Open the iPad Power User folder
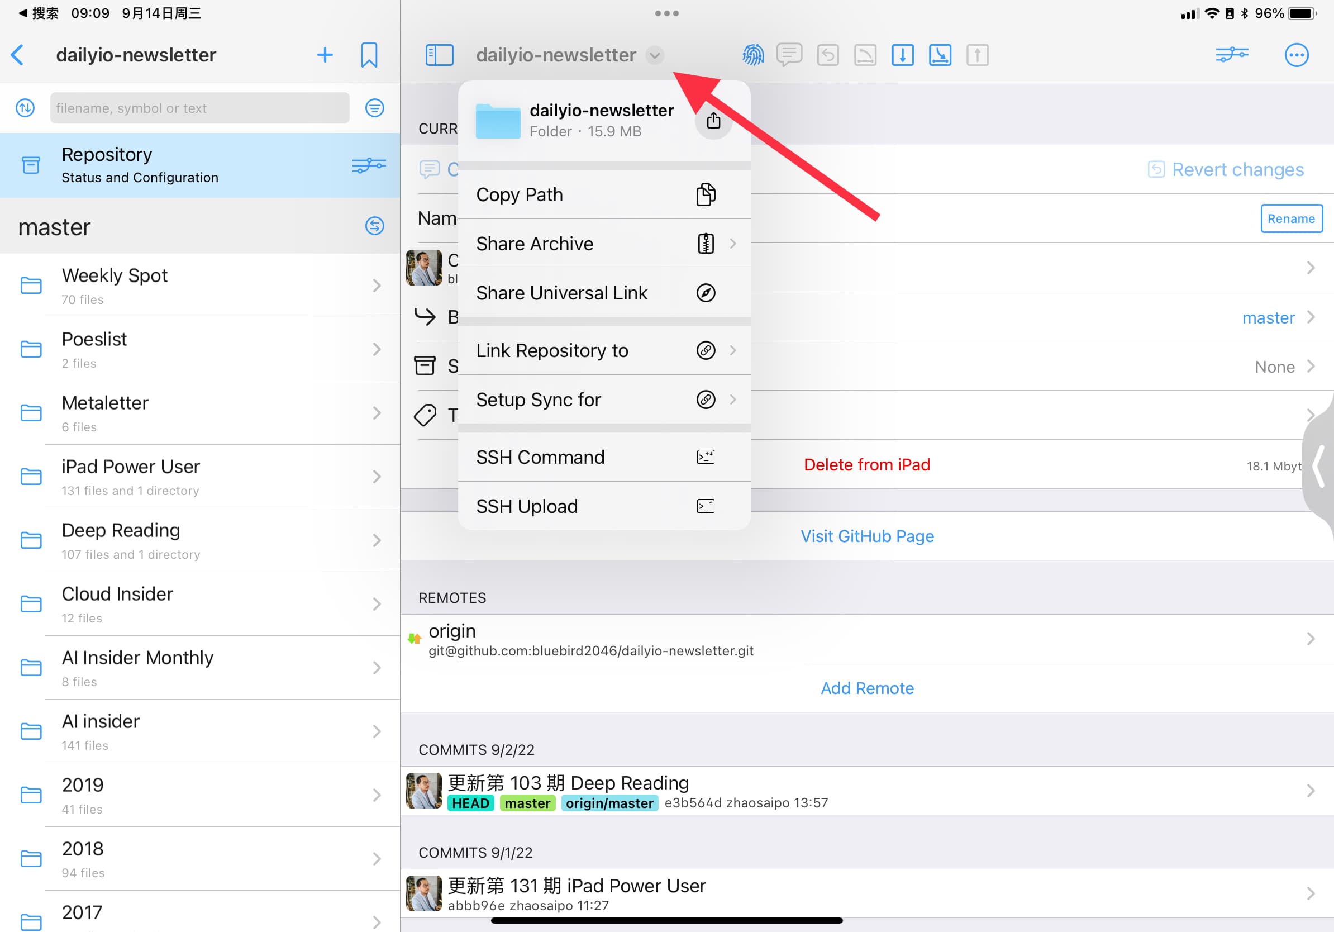Image resolution: width=1334 pixels, height=932 pixels. 200,477
